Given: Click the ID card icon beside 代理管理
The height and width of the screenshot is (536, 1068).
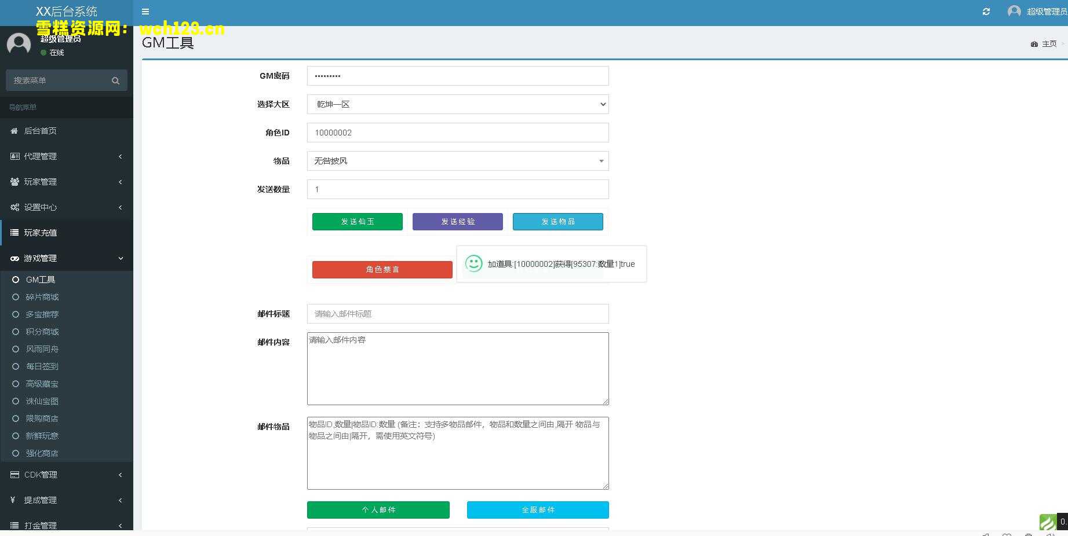Looking at the screenshot, I should click(14, 156).
